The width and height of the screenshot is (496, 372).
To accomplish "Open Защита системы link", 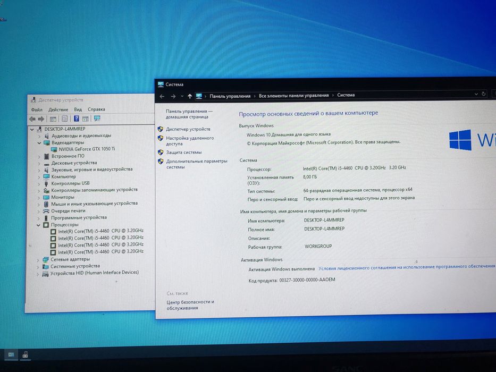I will pyautogui.click(x=184, y=152).
